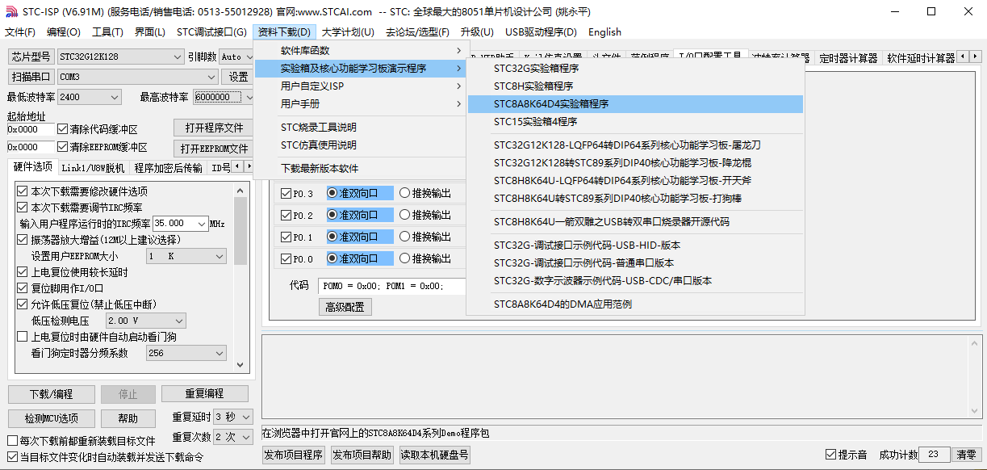The height and width of the screenshot is (470, 987).
Task: Click the 芯片型号 button
Action: (x=31, y=57)
